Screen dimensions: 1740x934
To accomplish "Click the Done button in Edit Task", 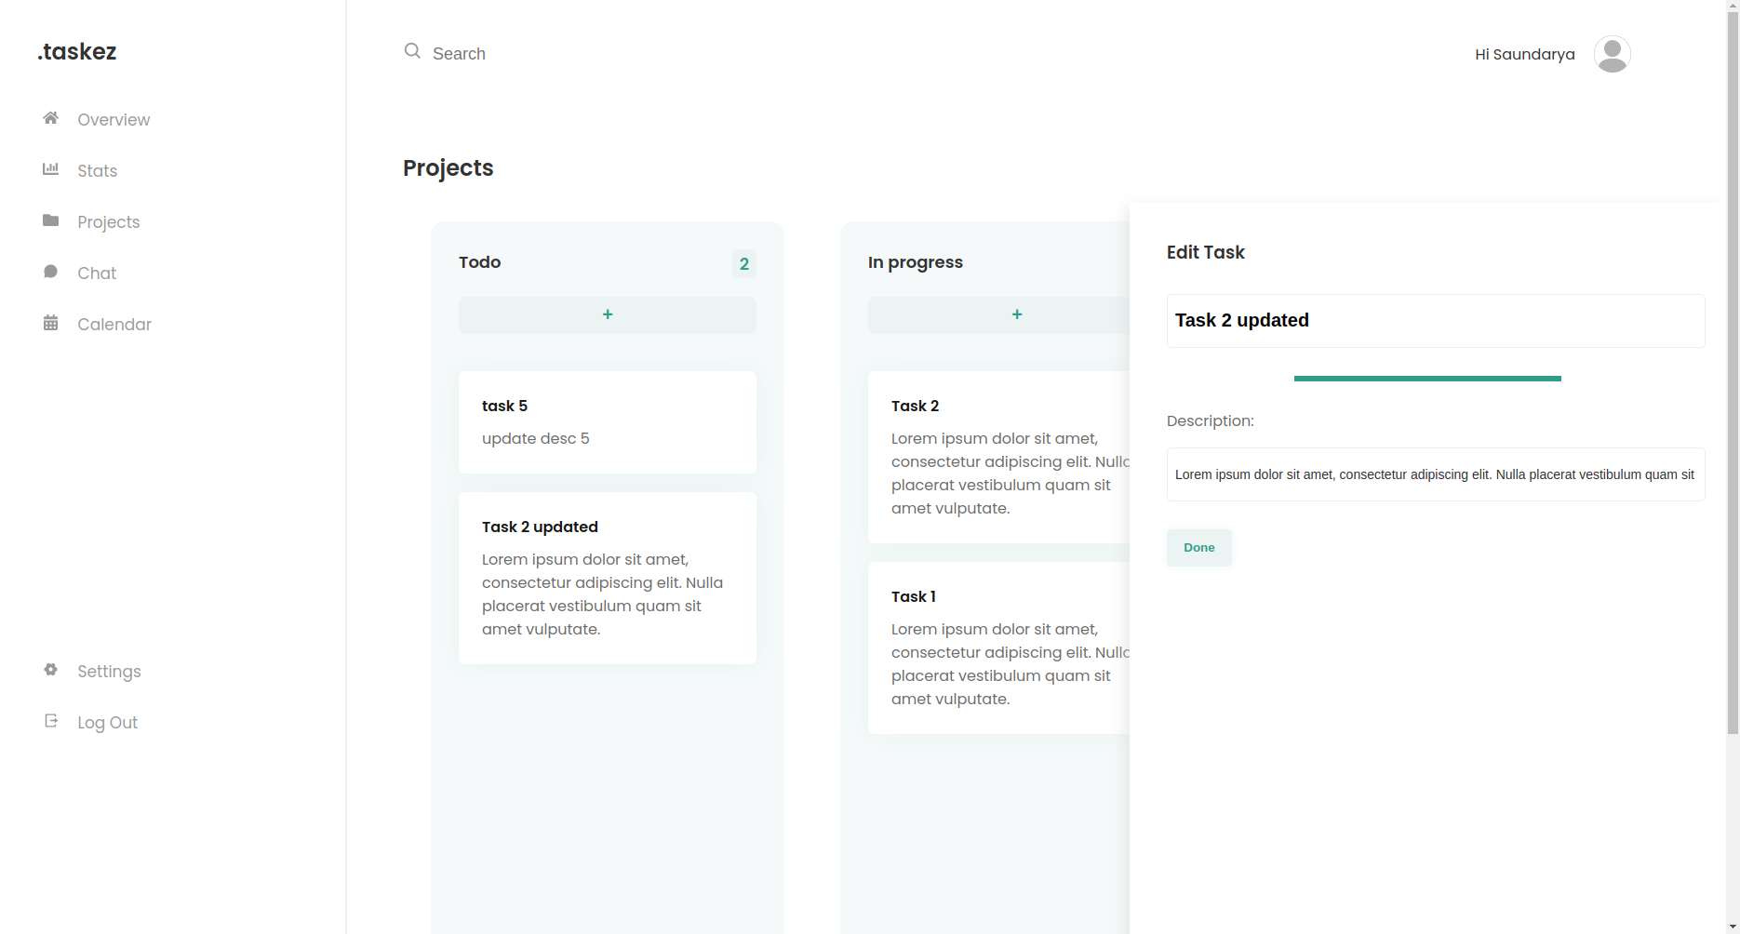I will click(1198, 547).
